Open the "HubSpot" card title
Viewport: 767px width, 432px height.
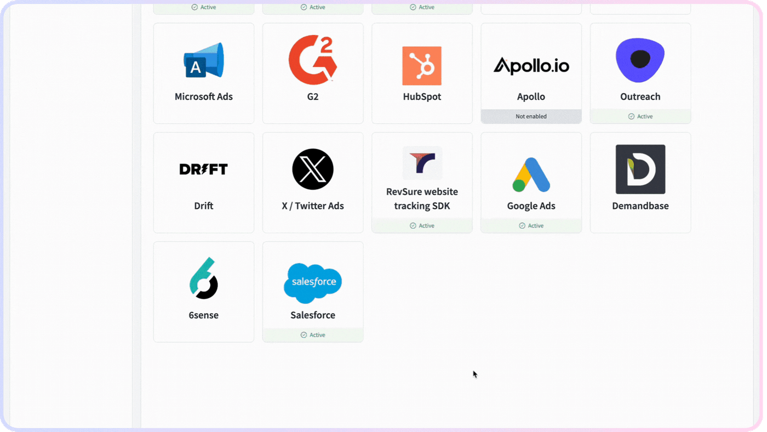422,96
